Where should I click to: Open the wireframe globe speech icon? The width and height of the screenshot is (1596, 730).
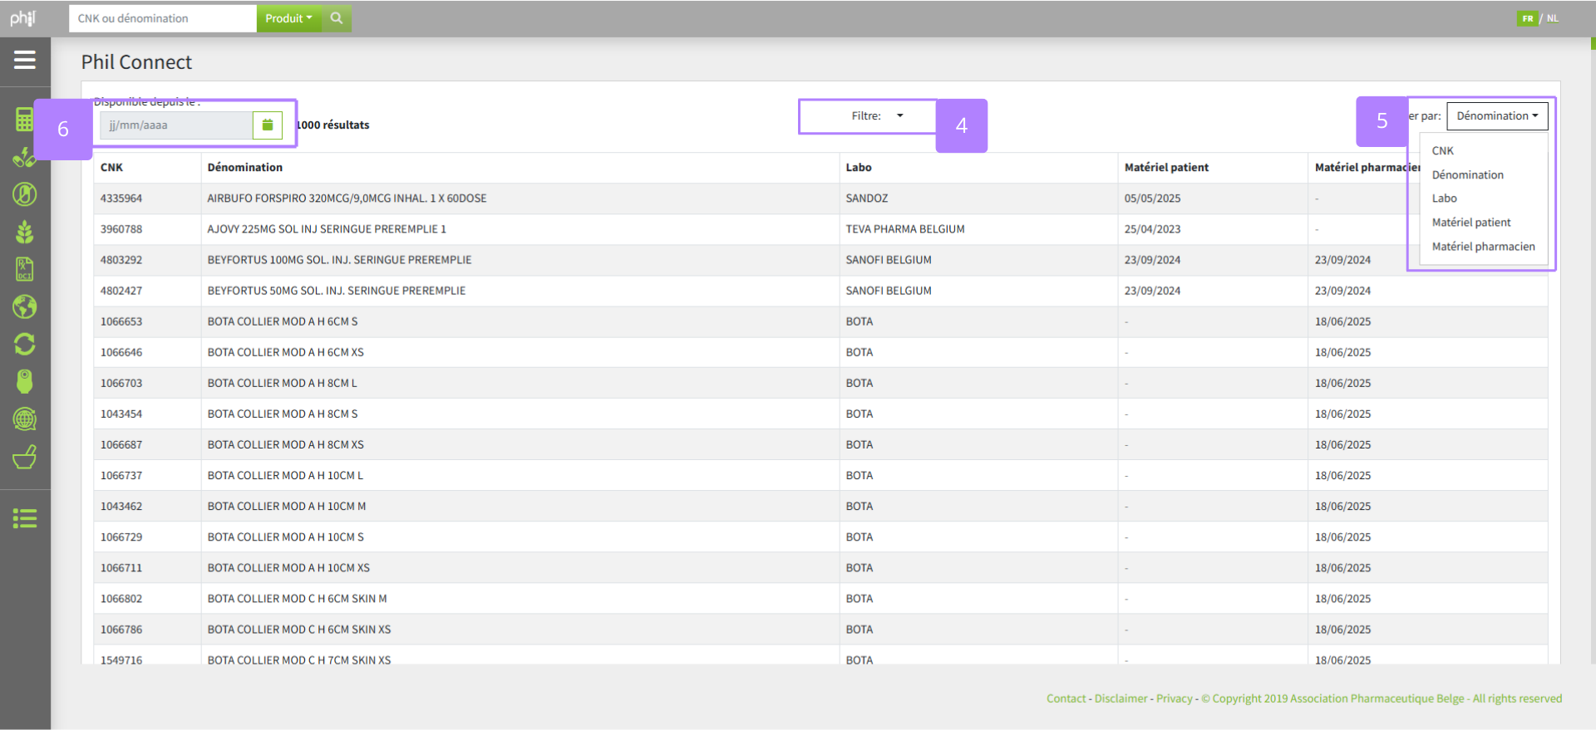(x=25, y=419)
